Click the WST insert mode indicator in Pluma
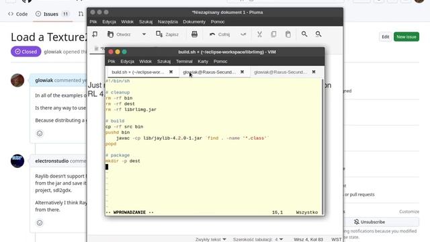Screen dimensions: 430x242 pos(336,239)
